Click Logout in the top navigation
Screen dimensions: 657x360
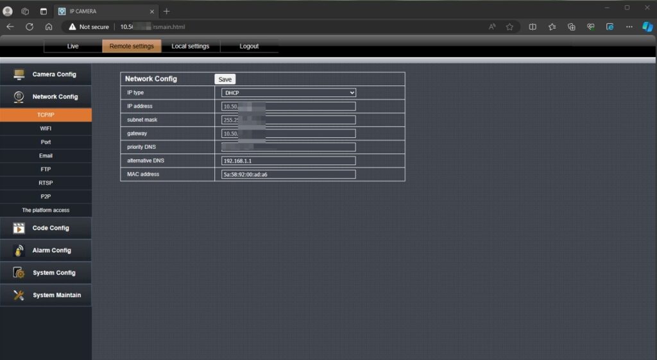point(249,46)
